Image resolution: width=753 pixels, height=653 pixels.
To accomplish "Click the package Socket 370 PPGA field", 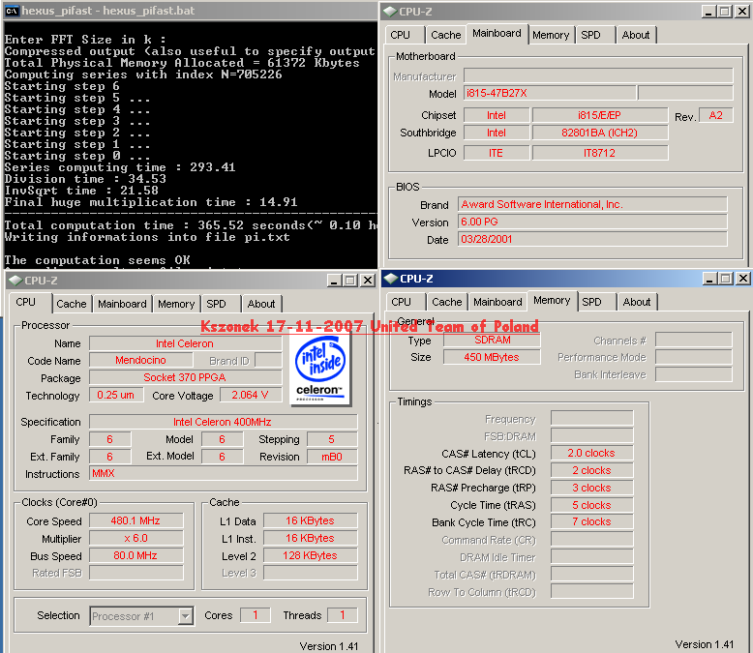I will coord(185,377).
